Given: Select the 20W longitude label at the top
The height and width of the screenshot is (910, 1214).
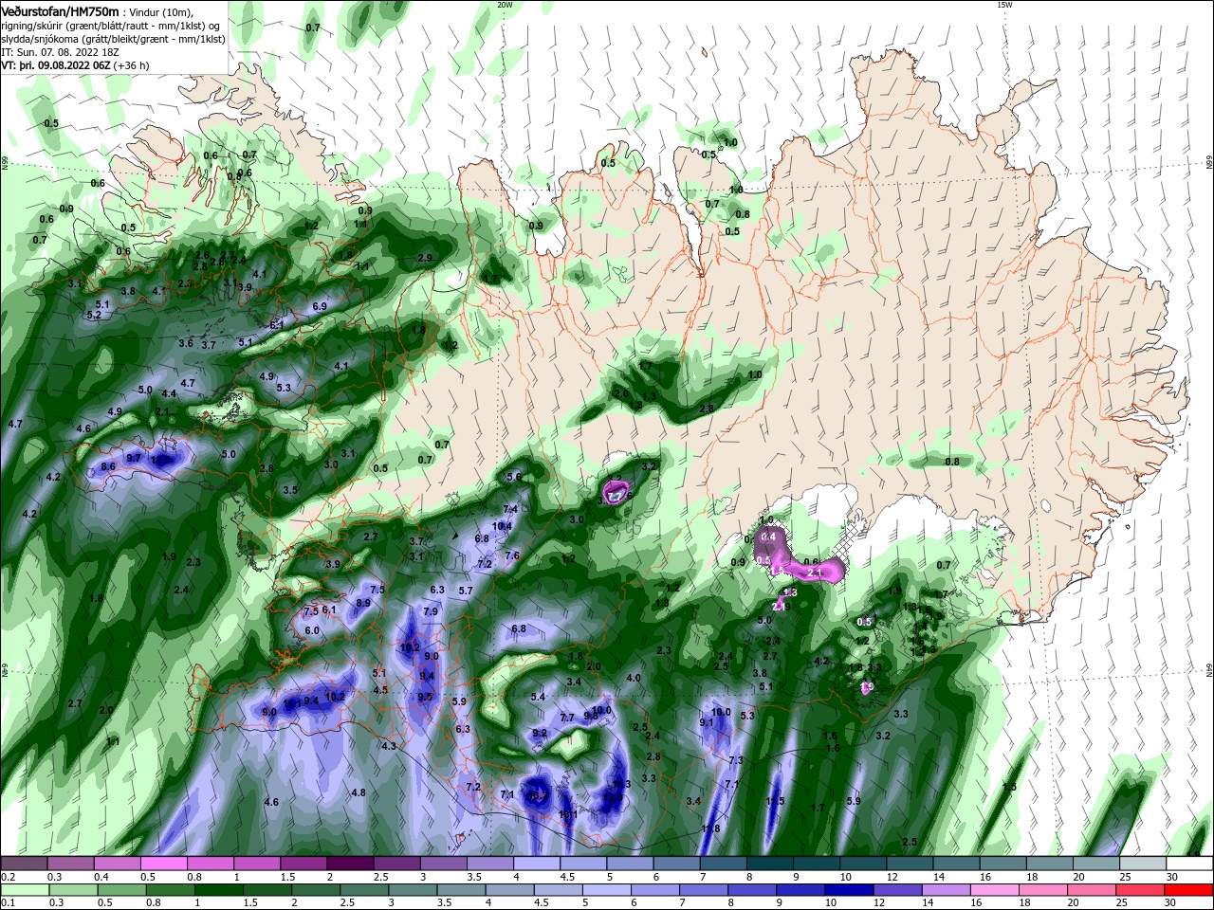Looking at the screenshot, I should pyautogui.click(x=505, y=5).
